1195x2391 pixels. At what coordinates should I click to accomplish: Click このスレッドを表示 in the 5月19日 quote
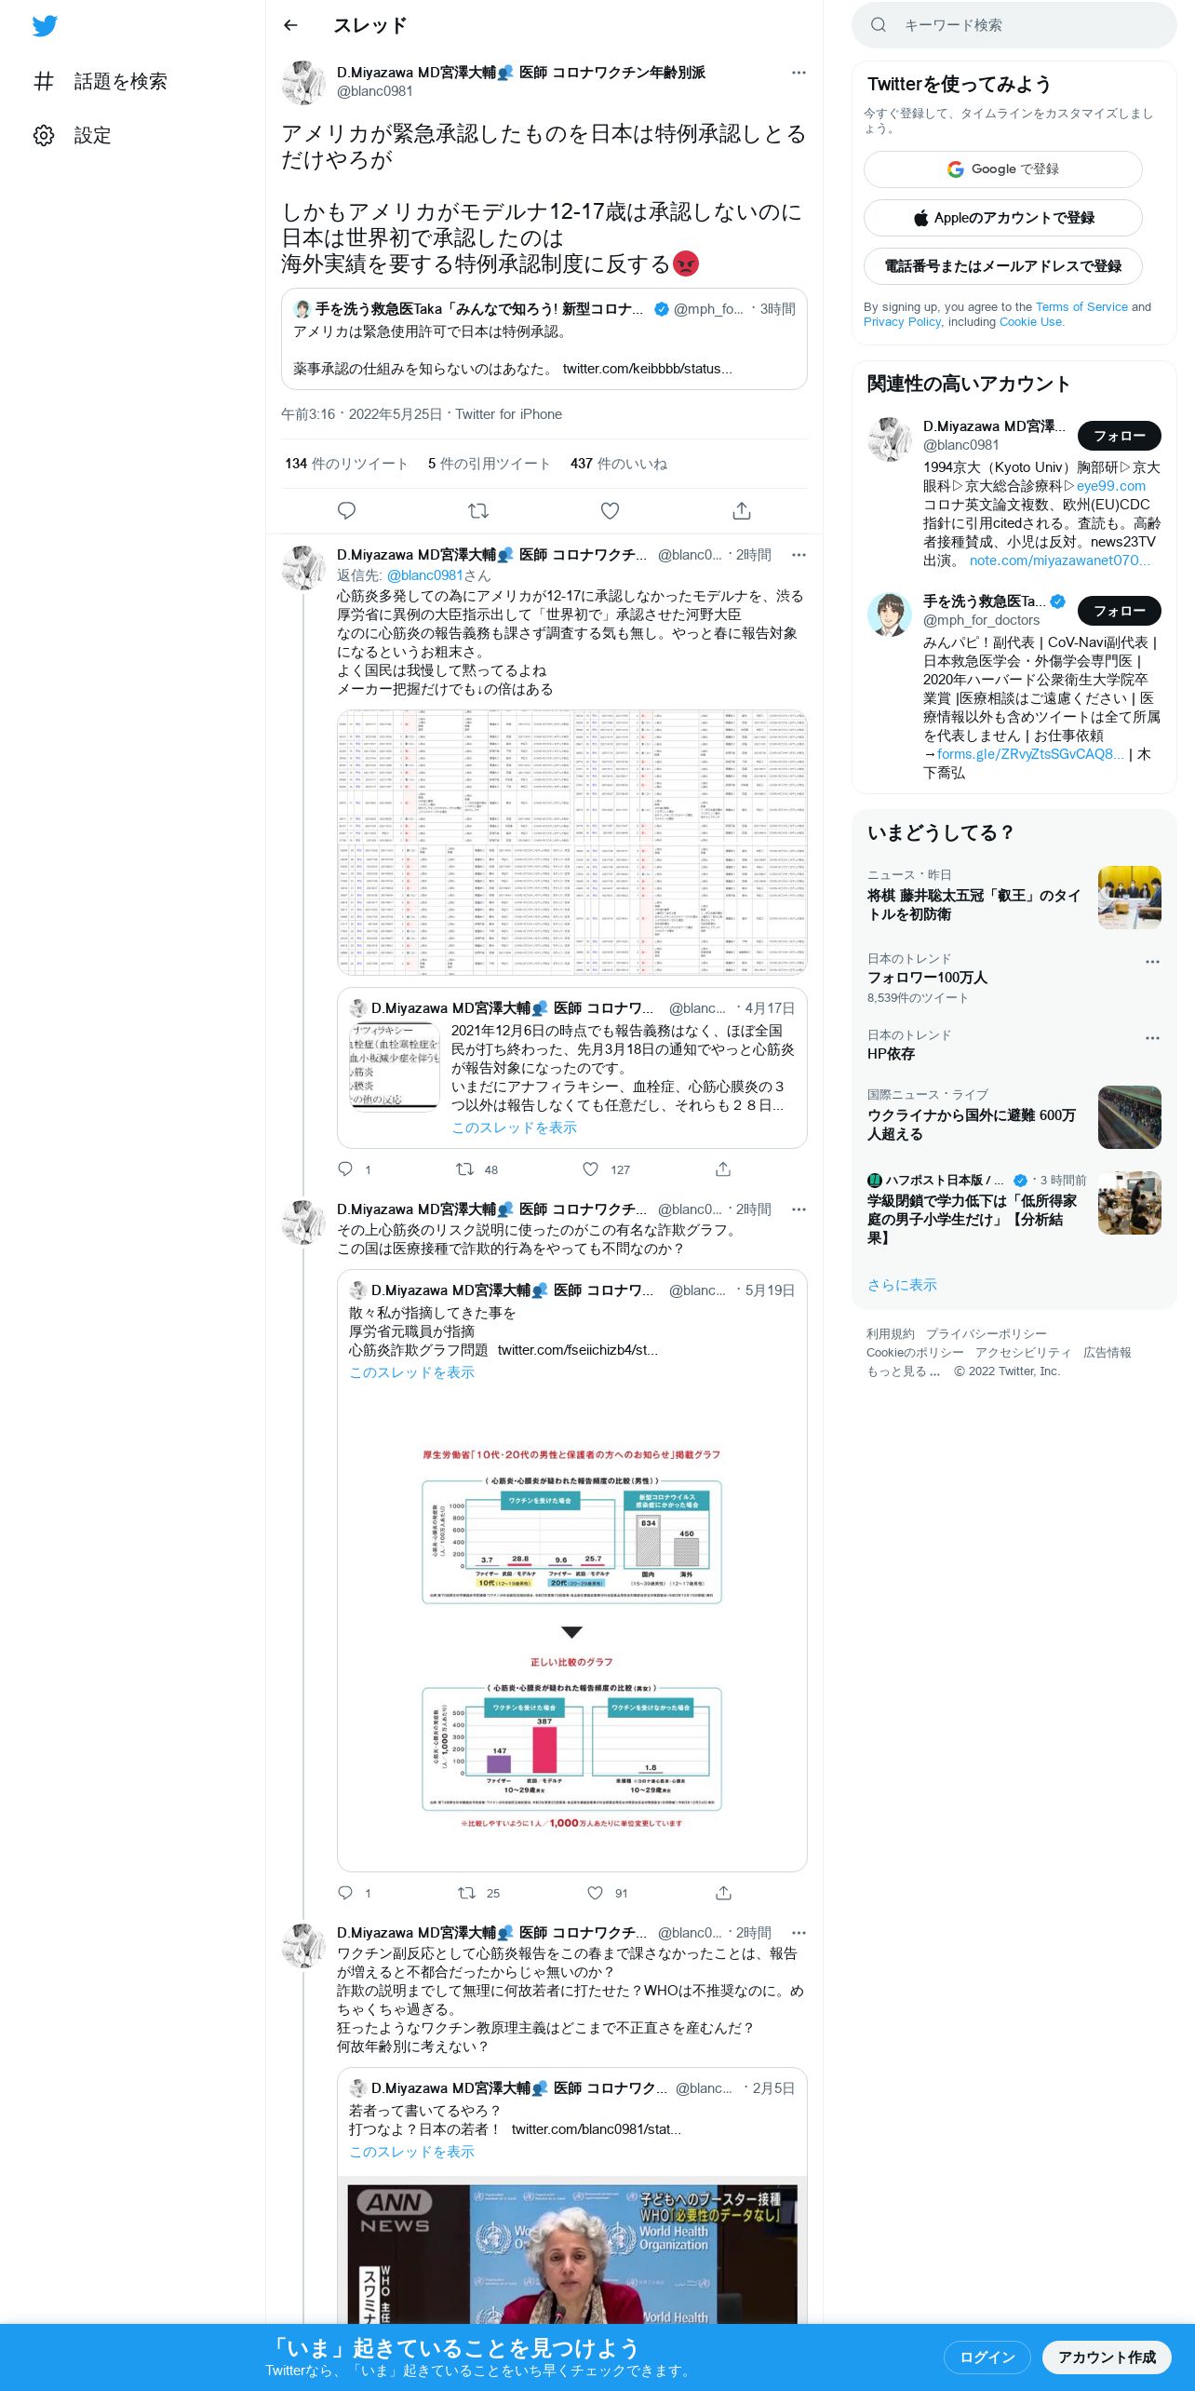click(411, 1372)
